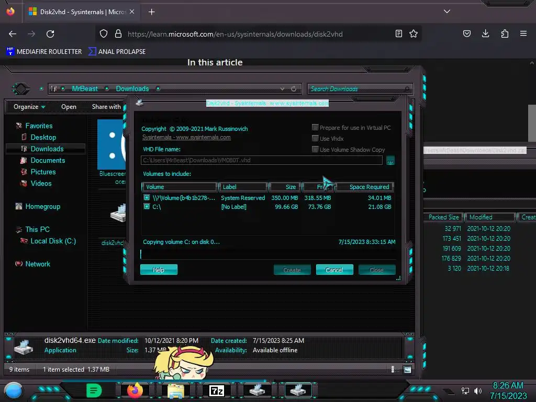Open MEDIAFIRE ROULETTER bookmark

pyautogui.click(x=44, y=52)
